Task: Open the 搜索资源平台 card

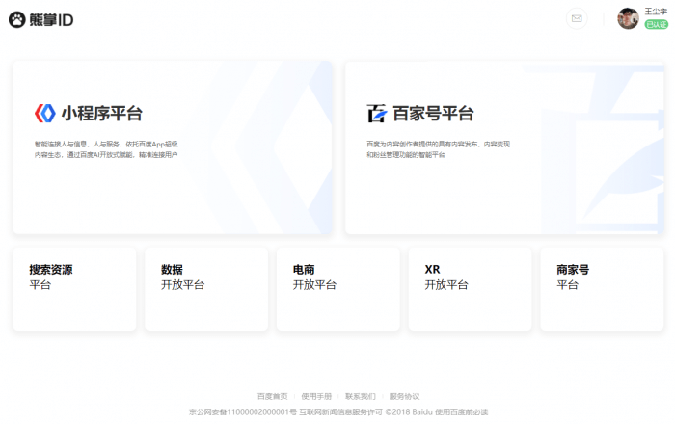Action: point(74,289)
